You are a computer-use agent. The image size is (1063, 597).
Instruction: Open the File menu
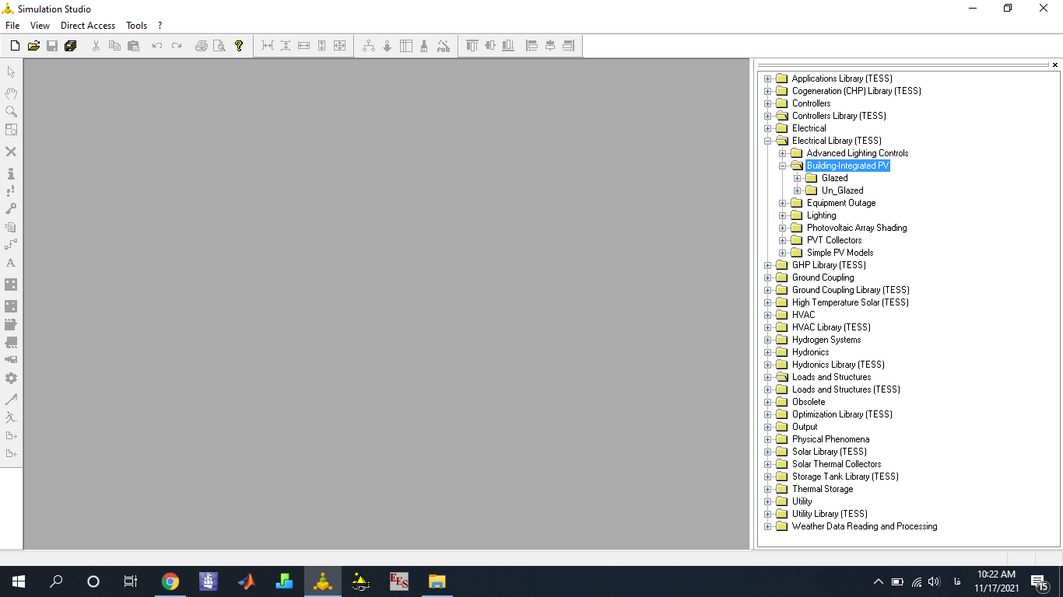pyautogui.click(x=12, y=26)
